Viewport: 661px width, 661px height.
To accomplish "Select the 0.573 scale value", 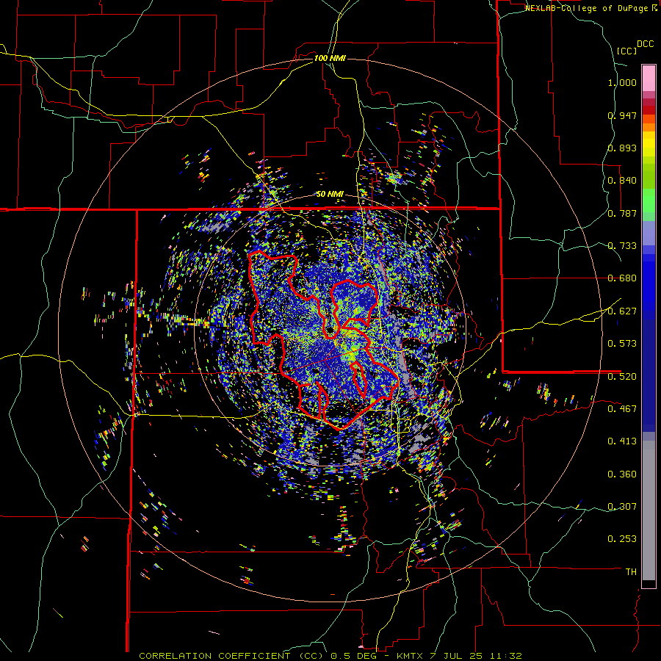I will pos(622,344).
